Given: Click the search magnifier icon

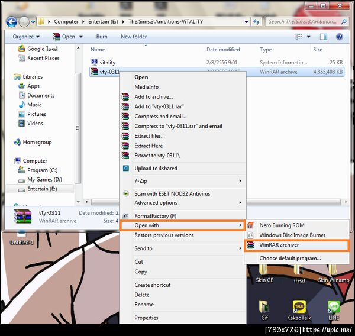Looking at the screenshot, I should (343, 22).
